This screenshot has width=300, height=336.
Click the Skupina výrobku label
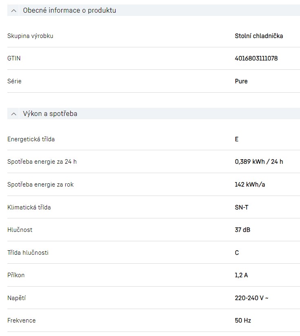coord(30,36)
